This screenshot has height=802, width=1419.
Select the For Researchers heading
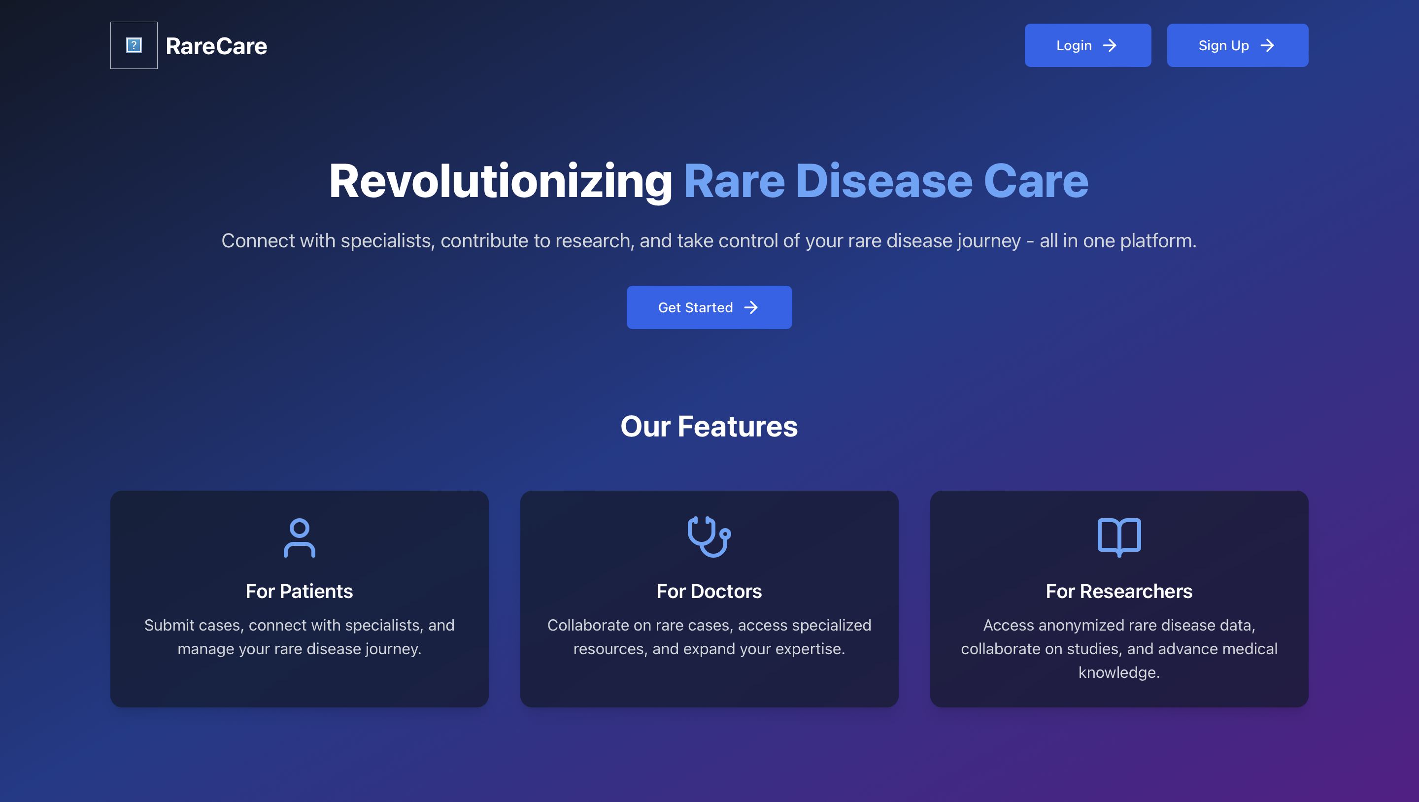1119,591
